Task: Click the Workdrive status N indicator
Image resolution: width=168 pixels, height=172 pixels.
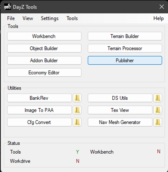Action: pyautogui.click(x=78, y=161)
